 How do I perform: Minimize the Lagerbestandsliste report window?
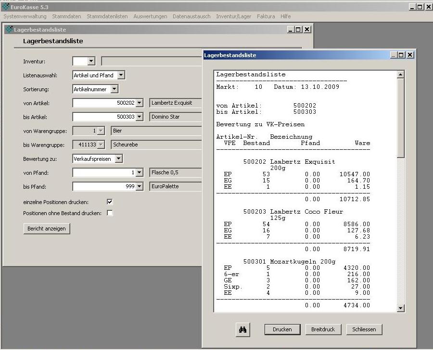[x=395, y=55]
